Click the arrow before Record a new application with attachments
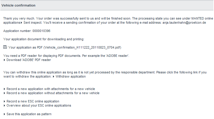Screen dimensions: 214x119 point(4,89)
